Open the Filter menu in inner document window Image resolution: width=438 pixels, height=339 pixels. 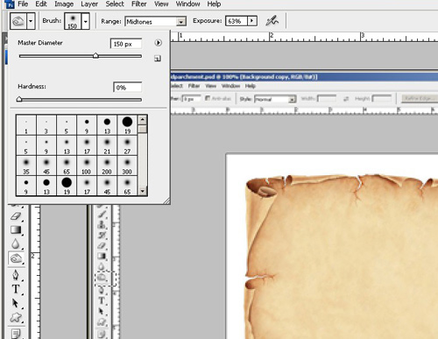194,86
